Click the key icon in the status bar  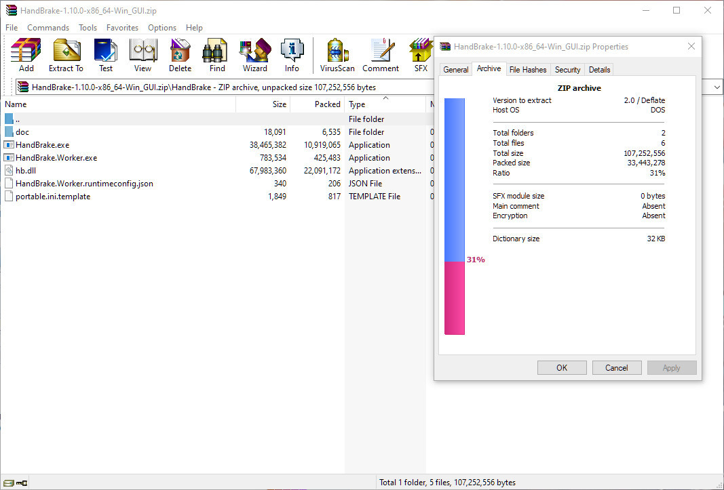pos(22,483)
